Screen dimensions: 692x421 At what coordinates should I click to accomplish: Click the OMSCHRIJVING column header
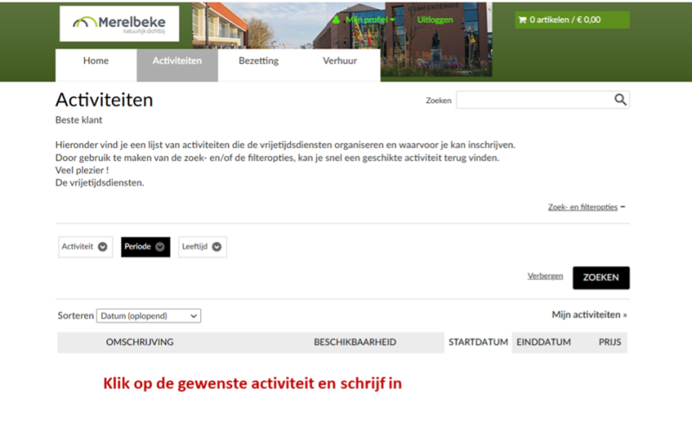(x=139, y=342)
